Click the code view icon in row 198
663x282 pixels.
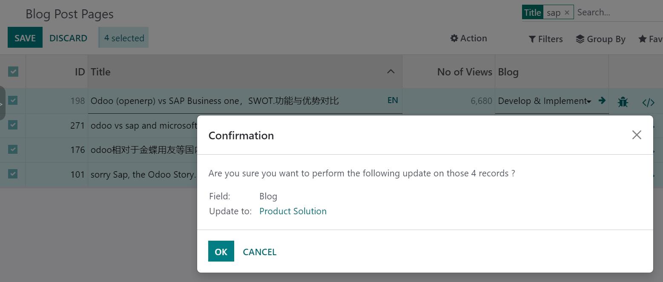pos(648,102)
